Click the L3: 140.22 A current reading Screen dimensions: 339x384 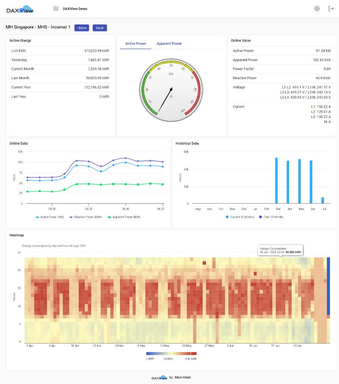point(321,117)
